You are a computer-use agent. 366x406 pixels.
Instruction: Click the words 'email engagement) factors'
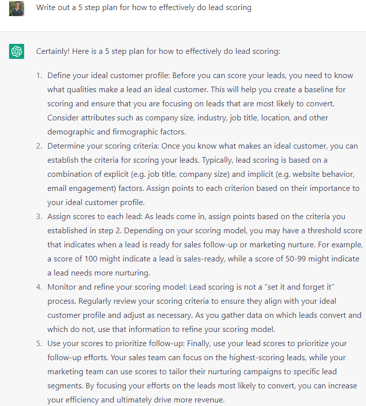point(96,188)
